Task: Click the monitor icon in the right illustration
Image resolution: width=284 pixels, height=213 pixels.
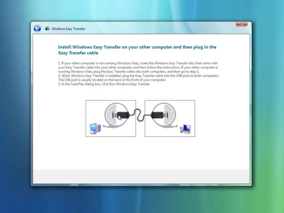Action: [x=186, y=129]
